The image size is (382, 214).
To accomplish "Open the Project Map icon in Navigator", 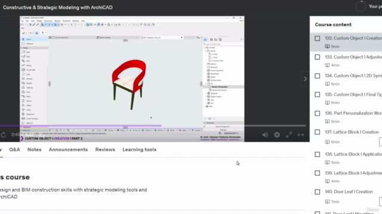I will pyautogui.click(x=205, y=40).
